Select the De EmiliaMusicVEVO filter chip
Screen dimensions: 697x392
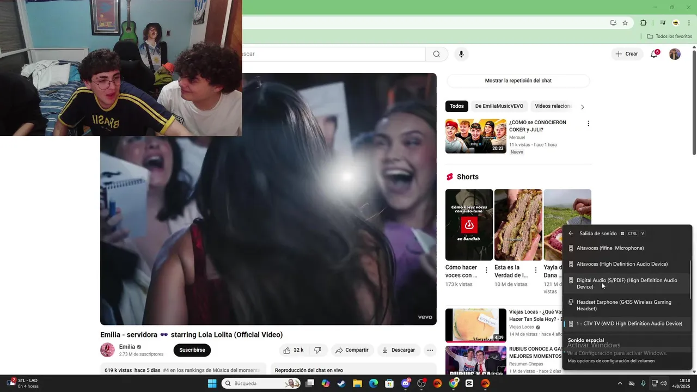[x=499, y=106]
